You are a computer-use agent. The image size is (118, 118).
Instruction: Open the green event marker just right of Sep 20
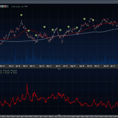coord(84,19)
